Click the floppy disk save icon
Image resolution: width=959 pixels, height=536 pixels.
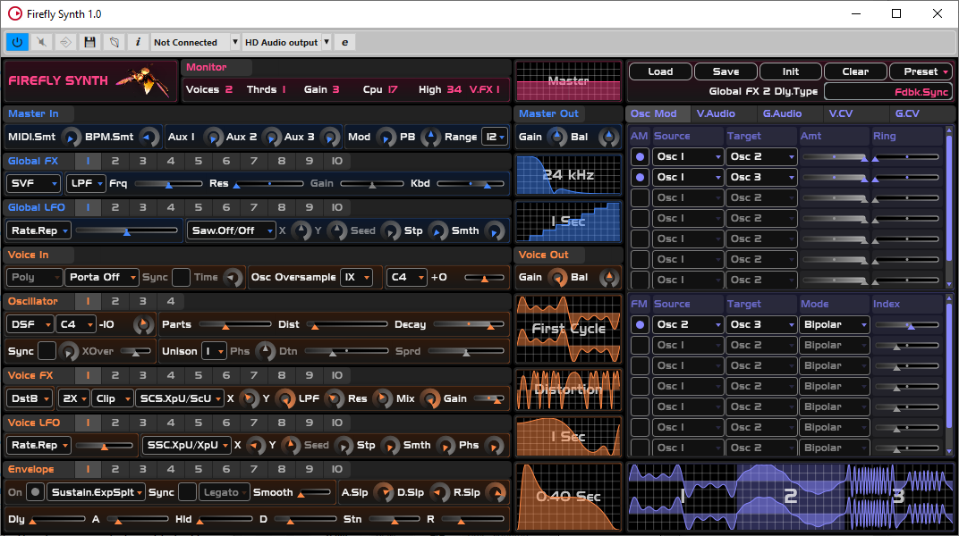[89, 42]
